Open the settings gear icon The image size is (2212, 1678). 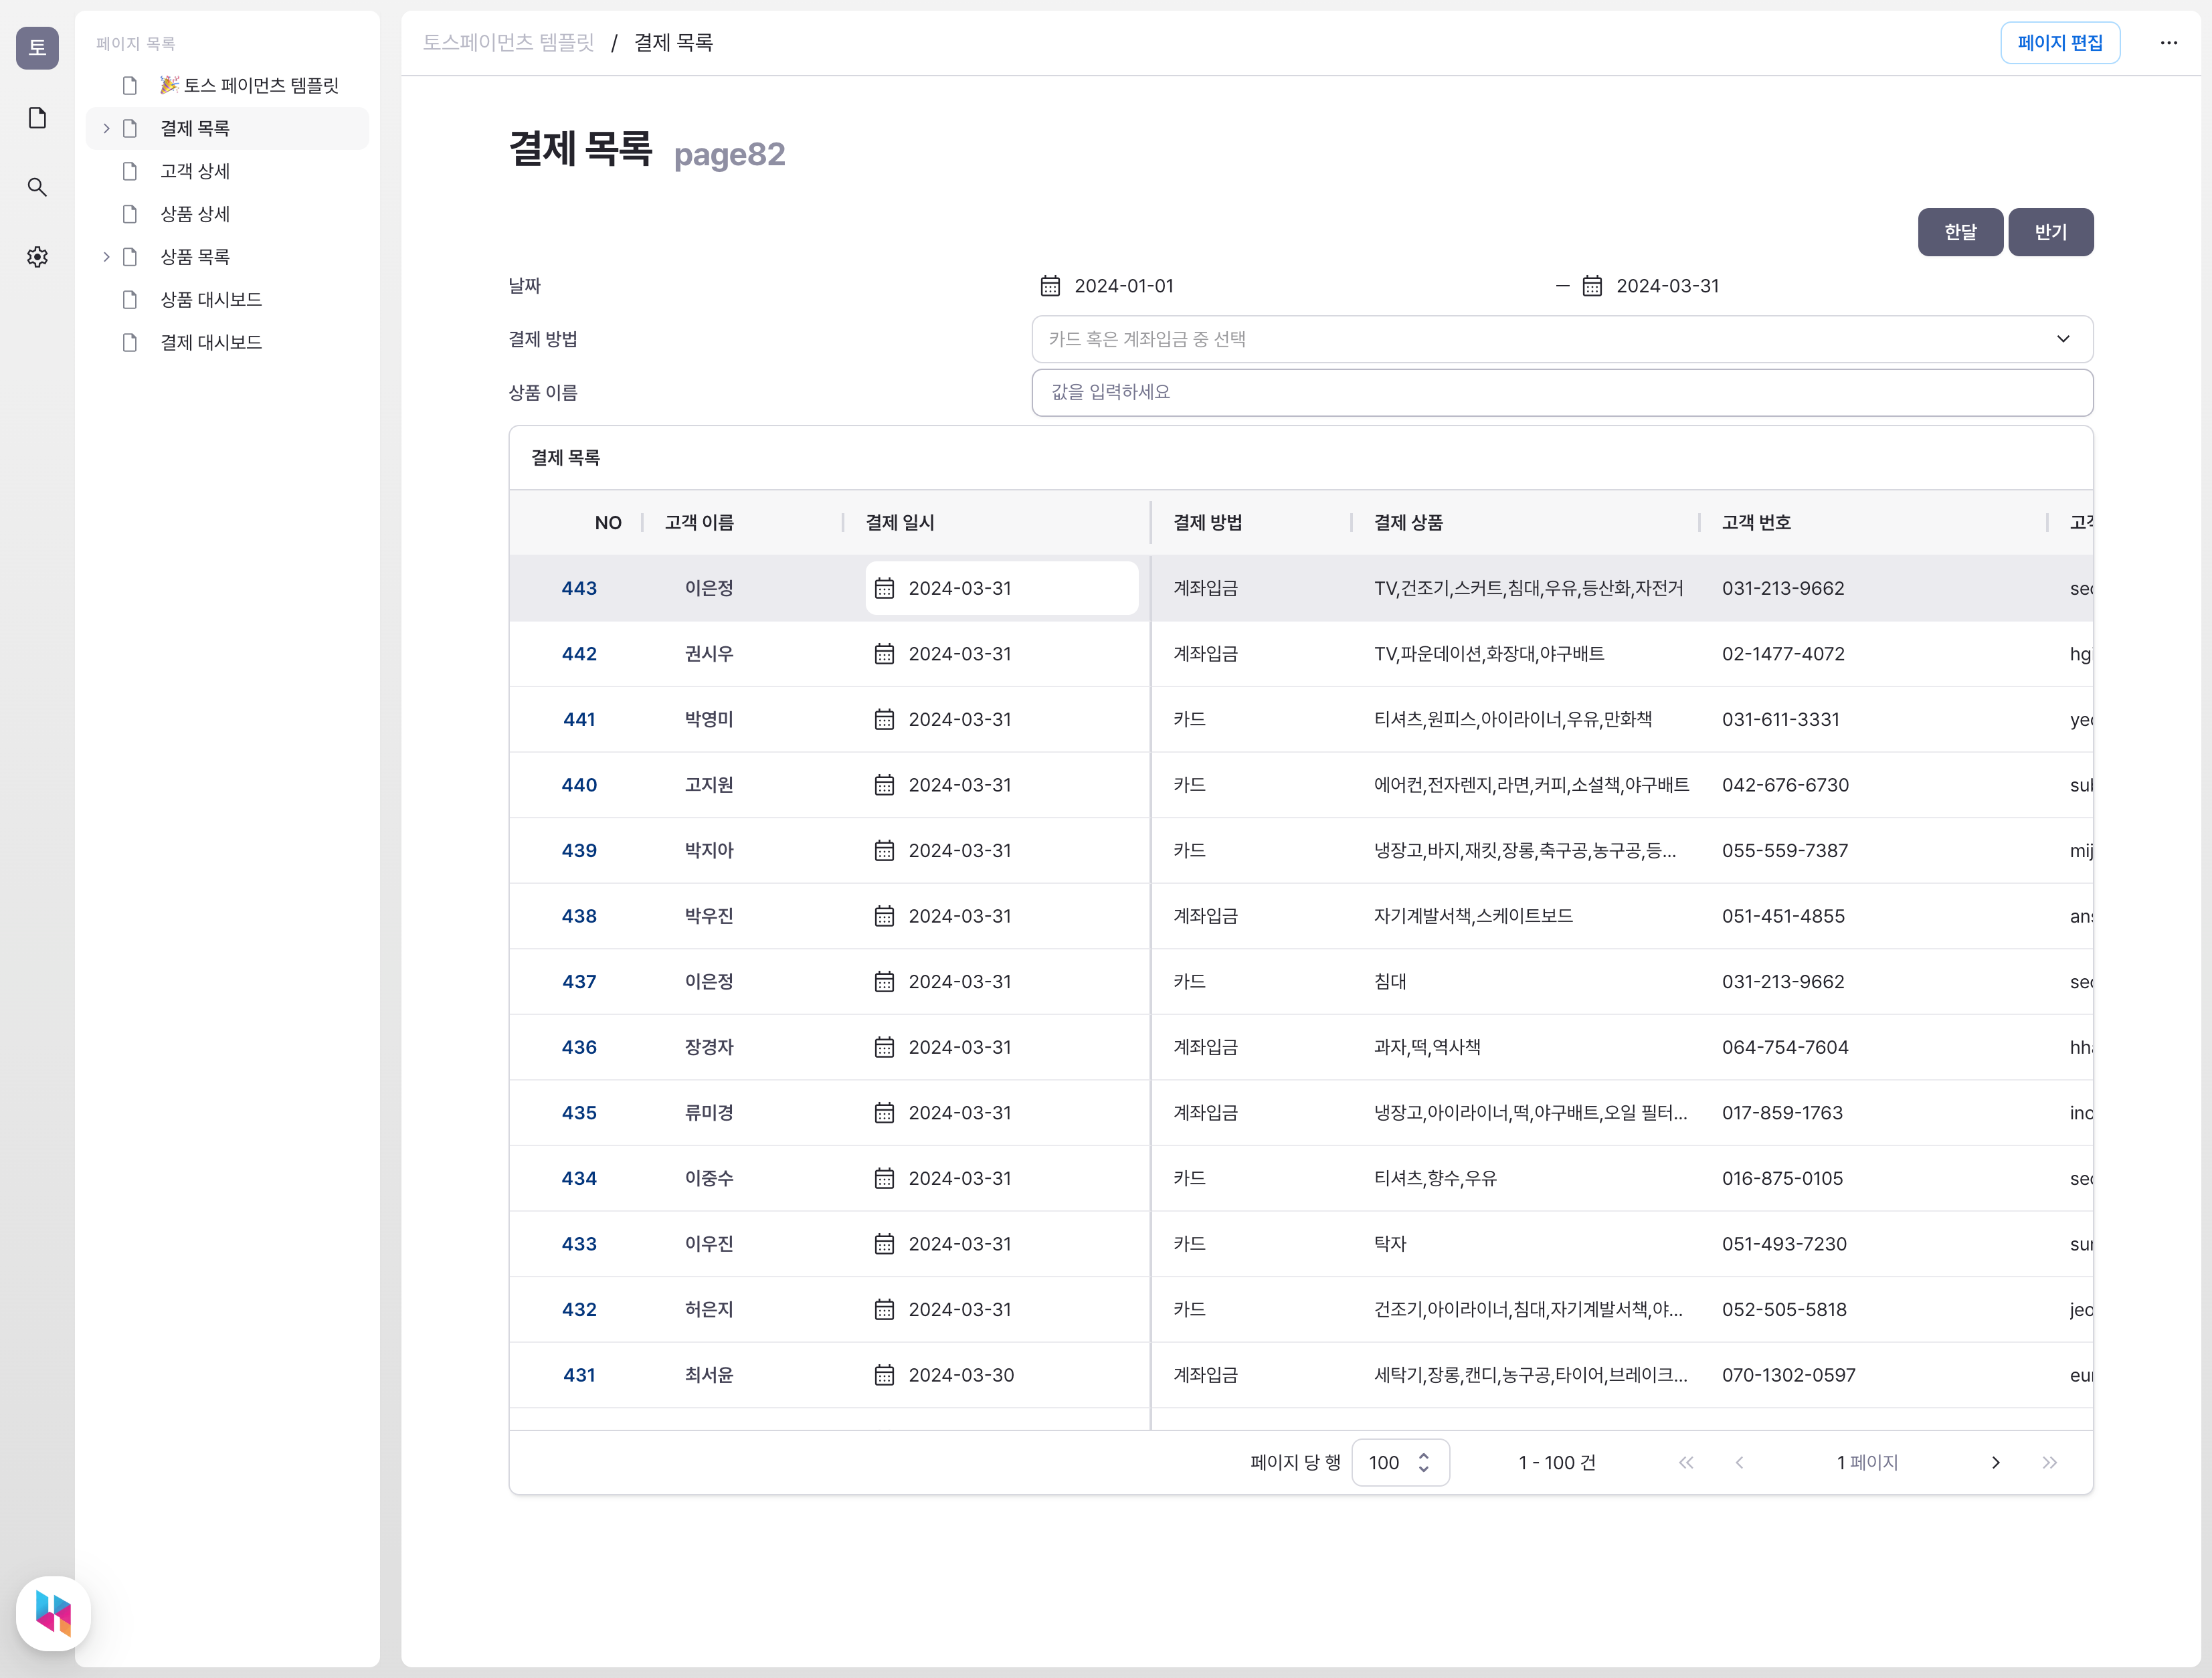click(37, 257)
